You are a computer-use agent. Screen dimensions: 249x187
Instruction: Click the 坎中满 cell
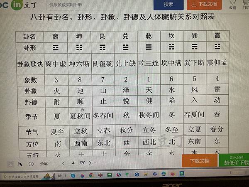tap(172, 63)
